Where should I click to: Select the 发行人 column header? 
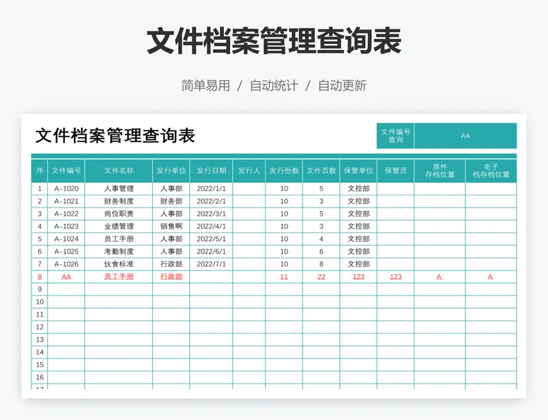(x=249, y=171)
